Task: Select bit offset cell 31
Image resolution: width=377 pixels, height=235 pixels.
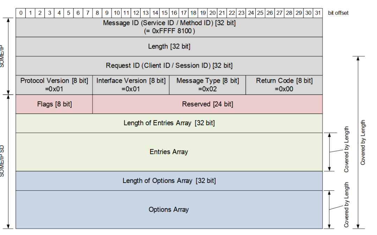Action: click(318, 13)
